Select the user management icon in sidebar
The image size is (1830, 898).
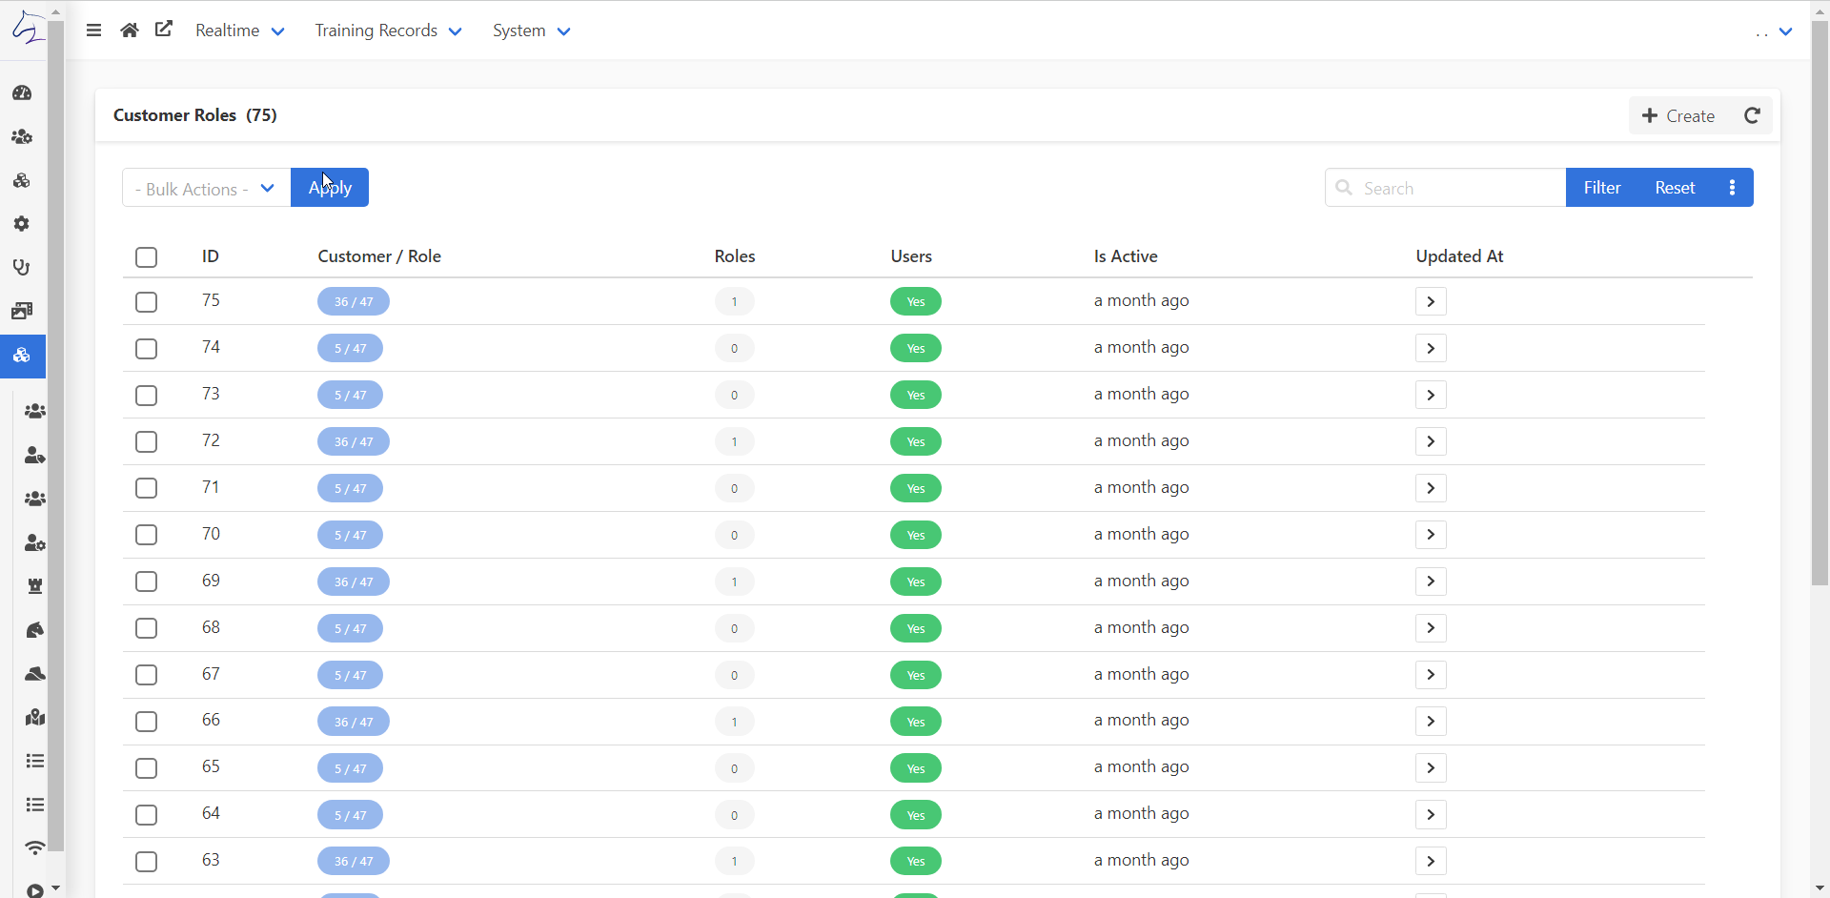pos(21,136)
